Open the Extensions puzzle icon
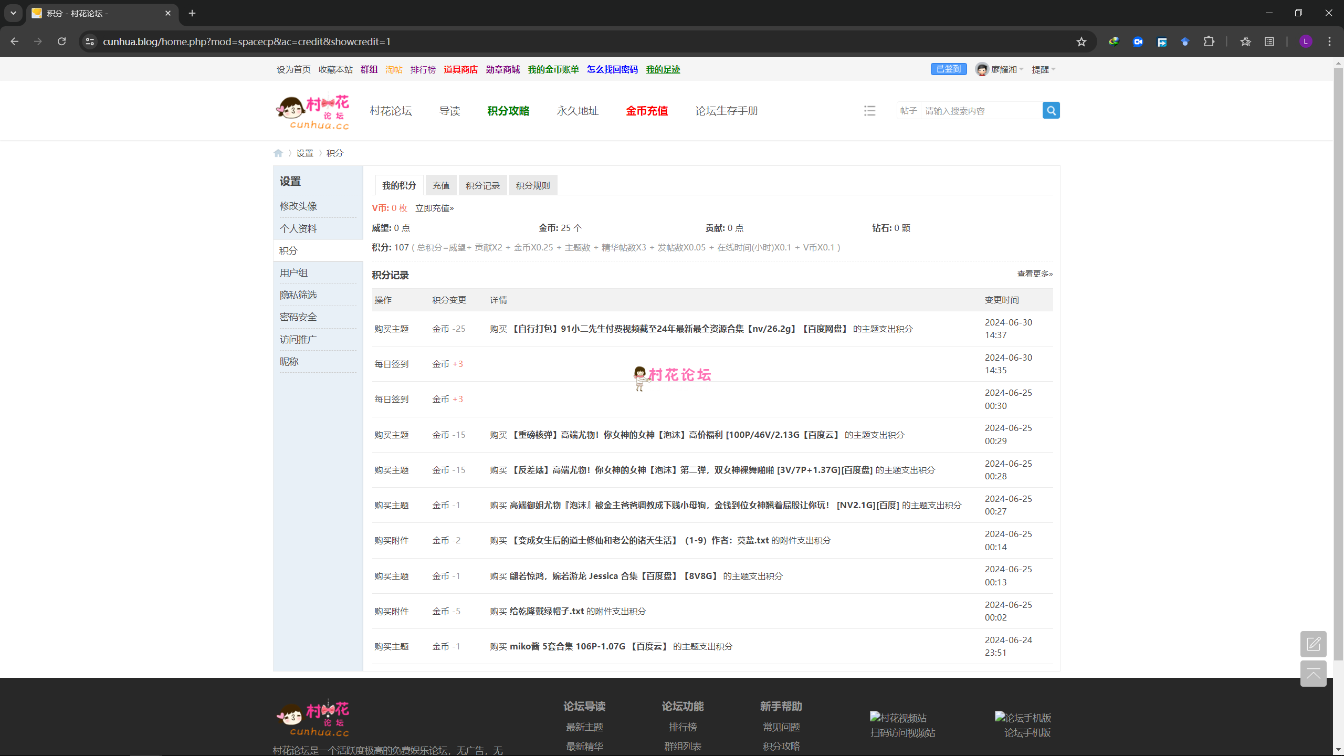Viewport: 1344px width, 756px height. point(1209,41)
